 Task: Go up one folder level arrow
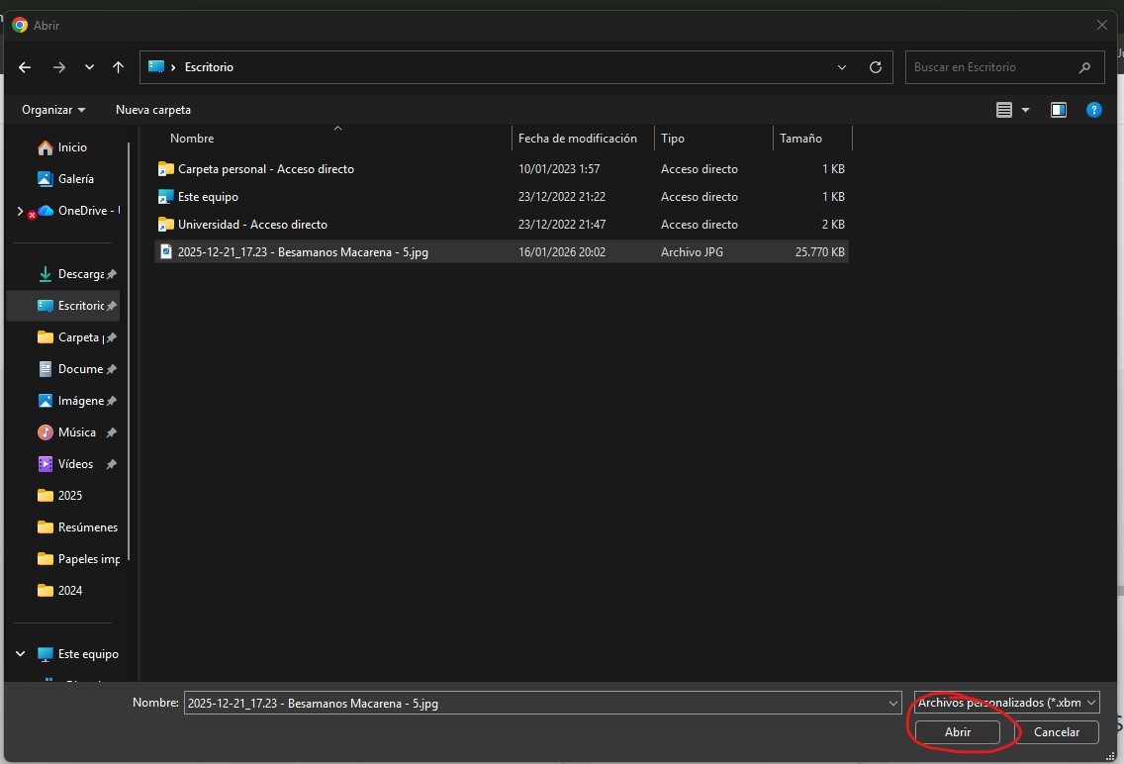pyautogui.click(x=119, y=67)
